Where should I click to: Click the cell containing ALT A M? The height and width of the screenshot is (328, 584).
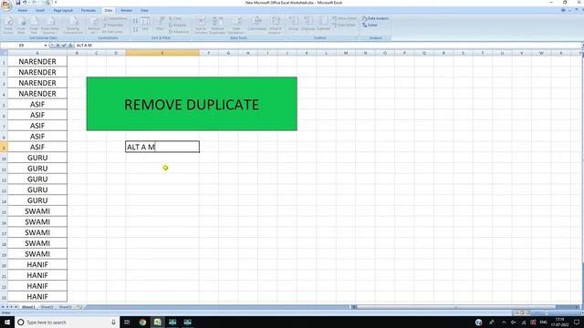[x=162, y=147]
